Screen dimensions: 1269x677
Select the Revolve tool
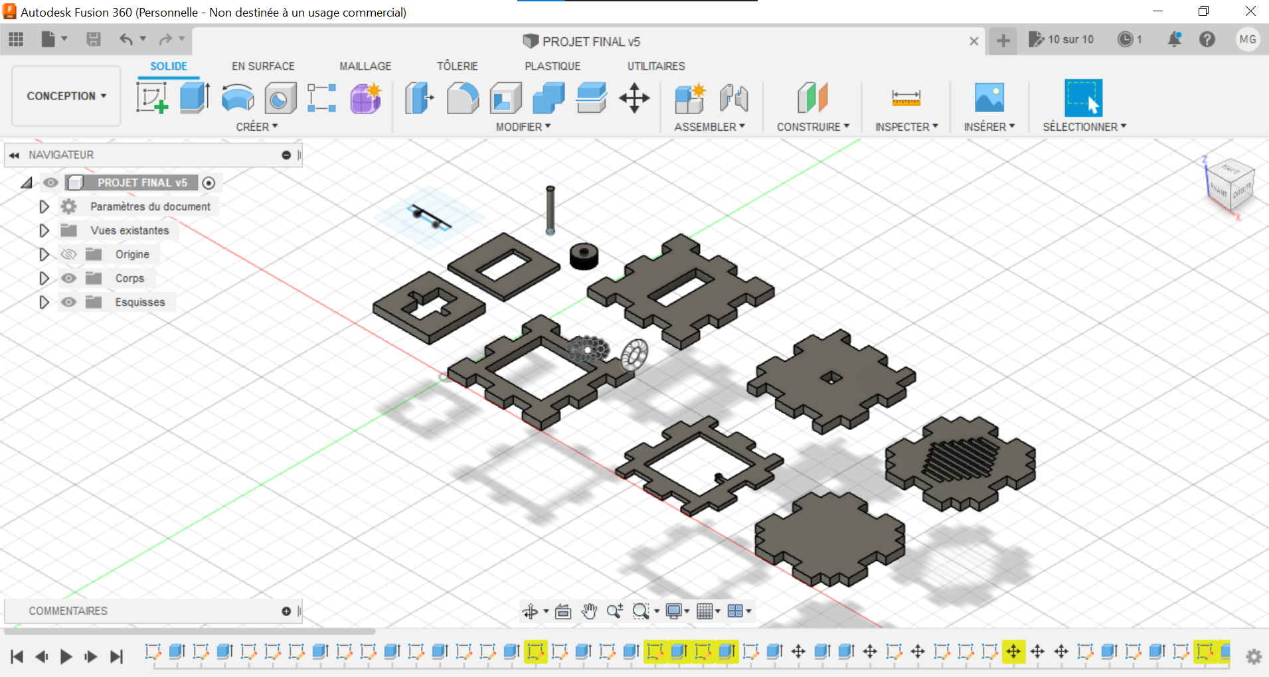(237, 98)
